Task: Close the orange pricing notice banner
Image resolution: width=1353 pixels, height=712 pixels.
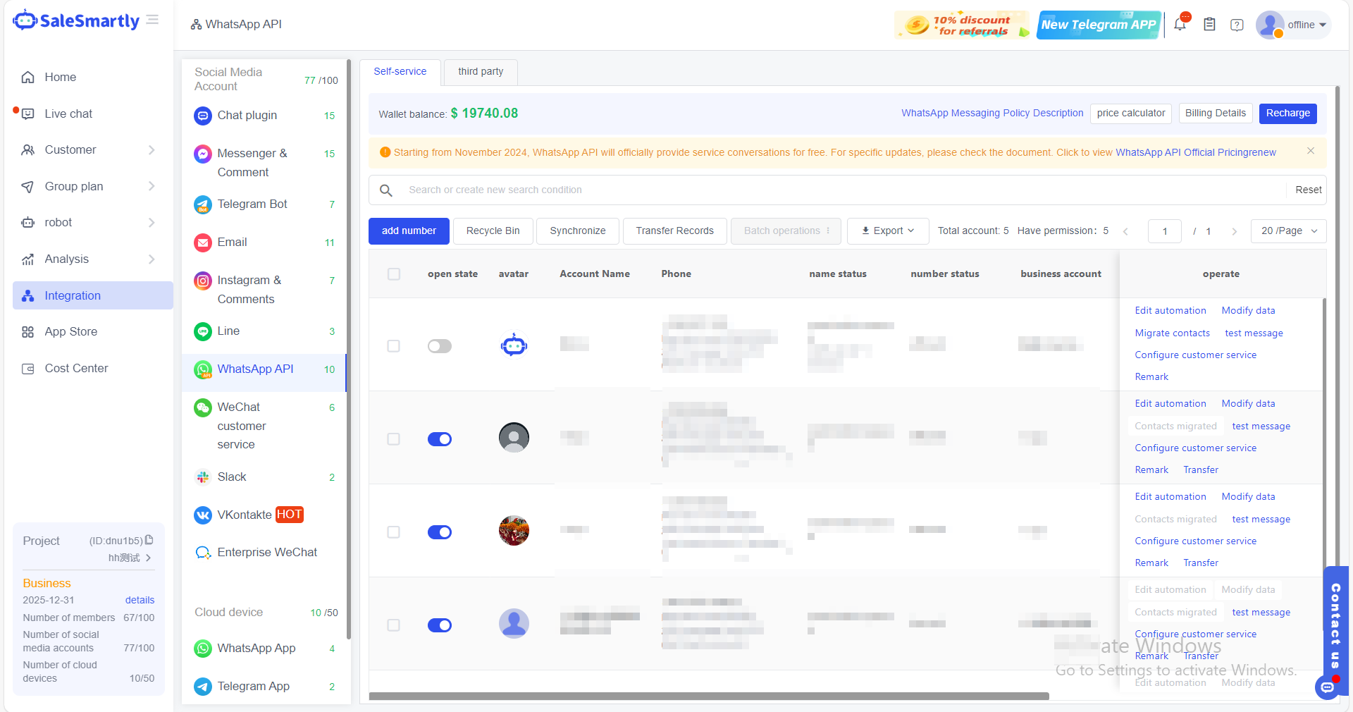Action: [1311, 152]
